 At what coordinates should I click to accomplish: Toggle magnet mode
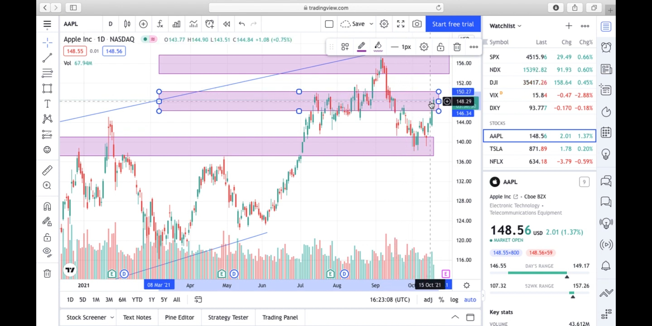coord(47,206)
